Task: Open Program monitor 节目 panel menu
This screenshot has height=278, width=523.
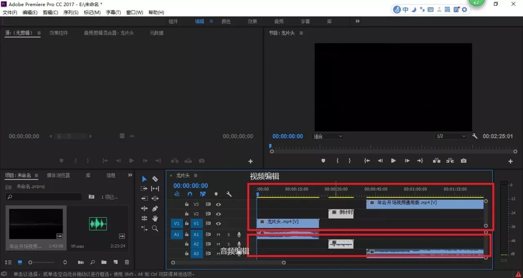Action: click(x=301, y=33)
